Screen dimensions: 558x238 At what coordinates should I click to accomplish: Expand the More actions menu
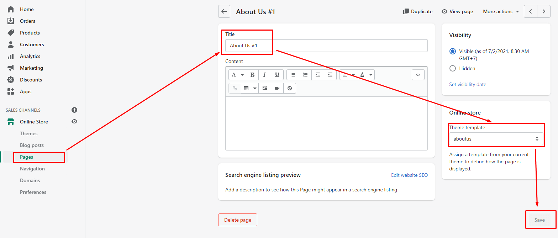500,11
